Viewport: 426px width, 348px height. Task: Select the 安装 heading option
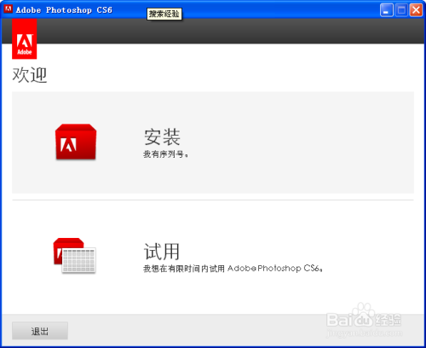pos(162,136)
